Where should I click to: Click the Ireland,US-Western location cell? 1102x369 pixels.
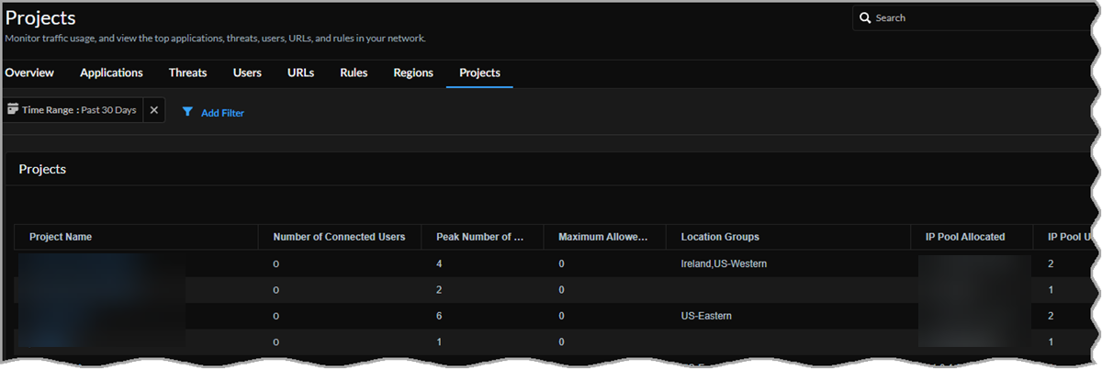724,264
